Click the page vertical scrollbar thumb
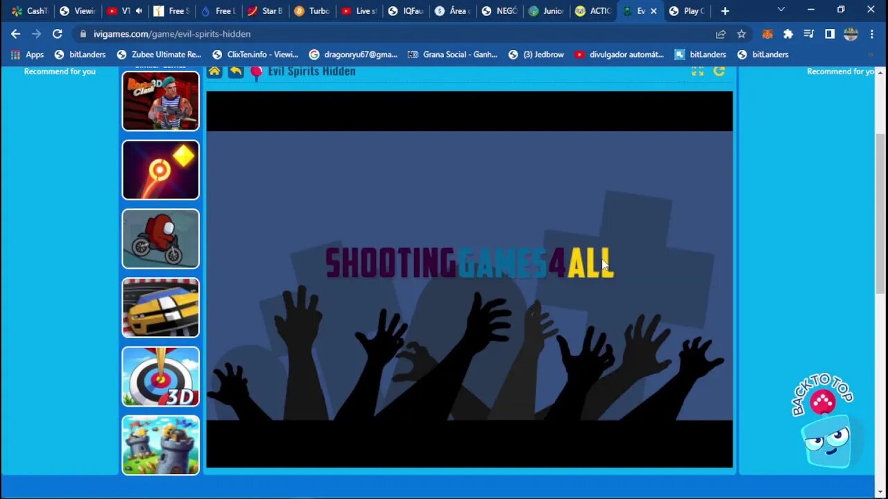Viewport: 888px width, 499px height. pyautogui.click(x=881, y=215)
